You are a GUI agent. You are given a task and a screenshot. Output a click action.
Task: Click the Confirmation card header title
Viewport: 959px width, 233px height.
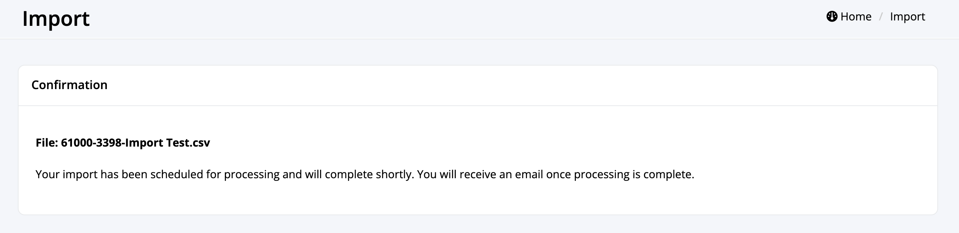(x=69, y=85)
